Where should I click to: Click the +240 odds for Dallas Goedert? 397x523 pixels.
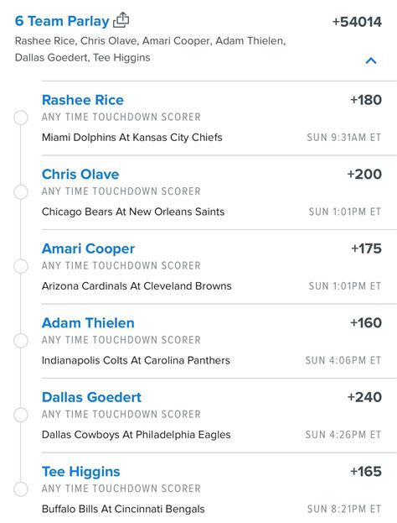[x=364, y=397]
